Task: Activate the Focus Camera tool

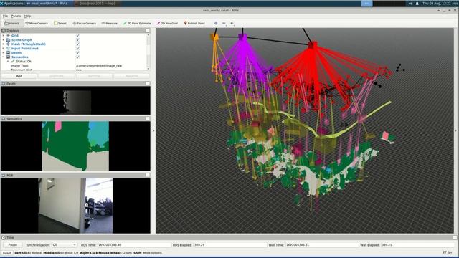Action: 85,23
